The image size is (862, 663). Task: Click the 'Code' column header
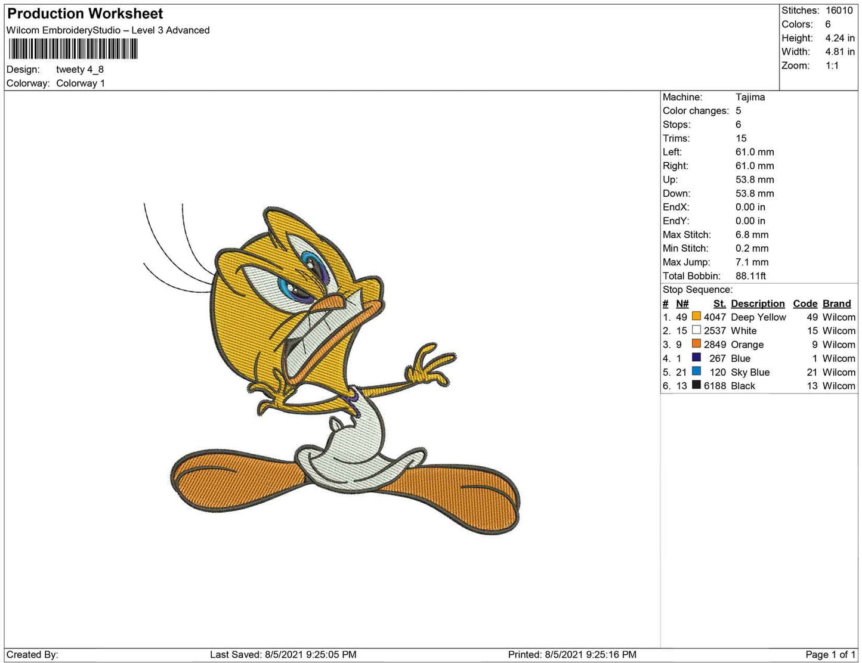tap(805, 303)
